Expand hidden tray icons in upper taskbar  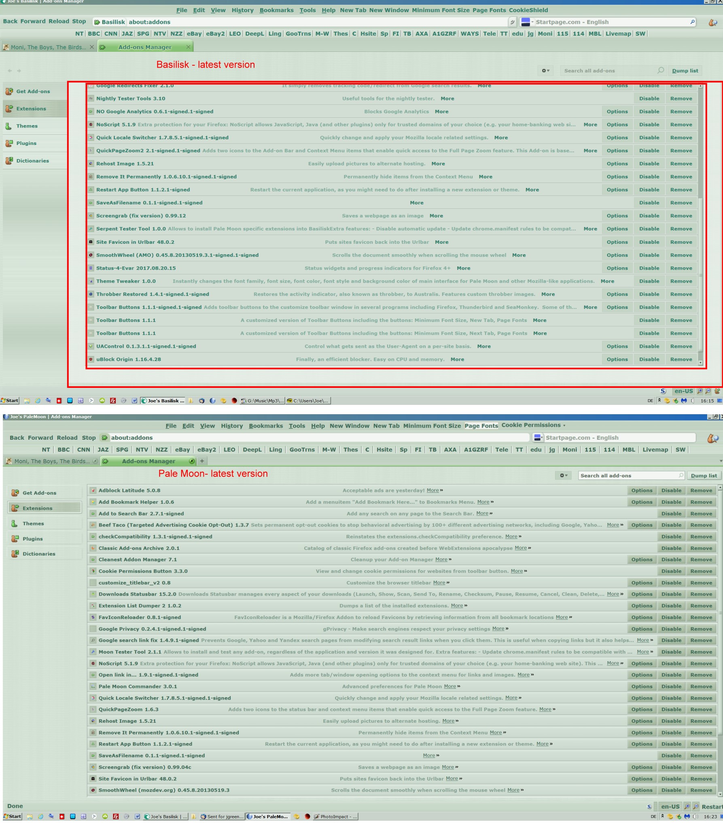[659, 400]
